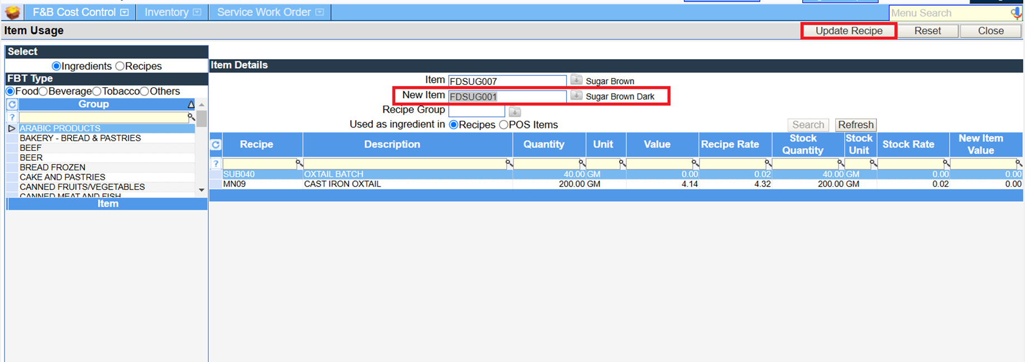Click the Menu Search input field
The height and width of the screenshot is (362, 1025).
949,13
